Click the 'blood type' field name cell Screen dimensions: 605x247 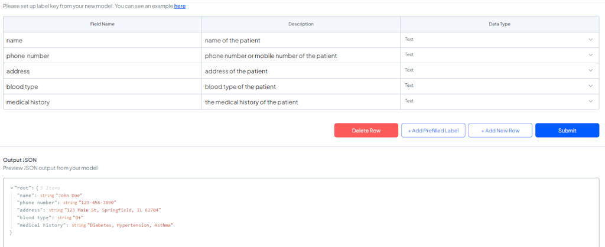102,86
